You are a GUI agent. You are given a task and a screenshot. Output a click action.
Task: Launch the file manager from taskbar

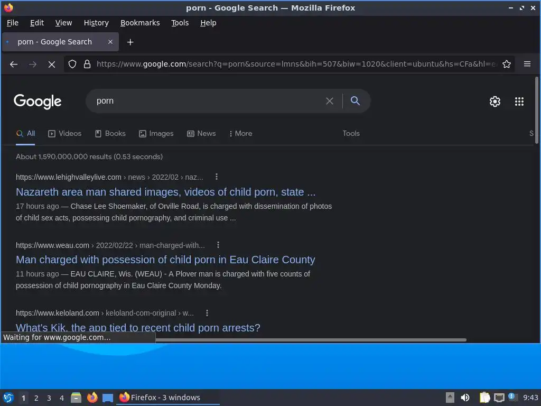coord(76,398)
